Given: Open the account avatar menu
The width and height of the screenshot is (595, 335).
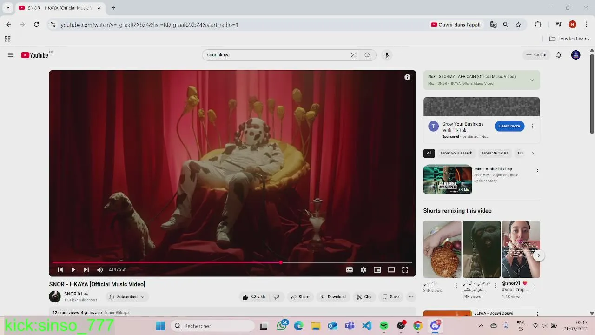Looking at the screenshot, I should click(x=575, y=55).
